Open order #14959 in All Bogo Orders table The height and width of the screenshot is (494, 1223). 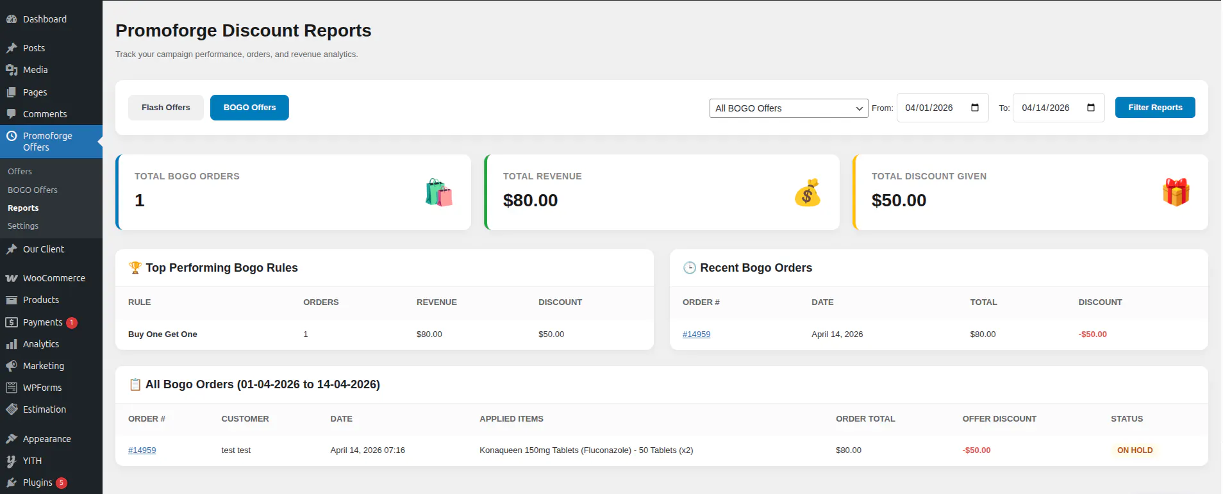point(142,450)
